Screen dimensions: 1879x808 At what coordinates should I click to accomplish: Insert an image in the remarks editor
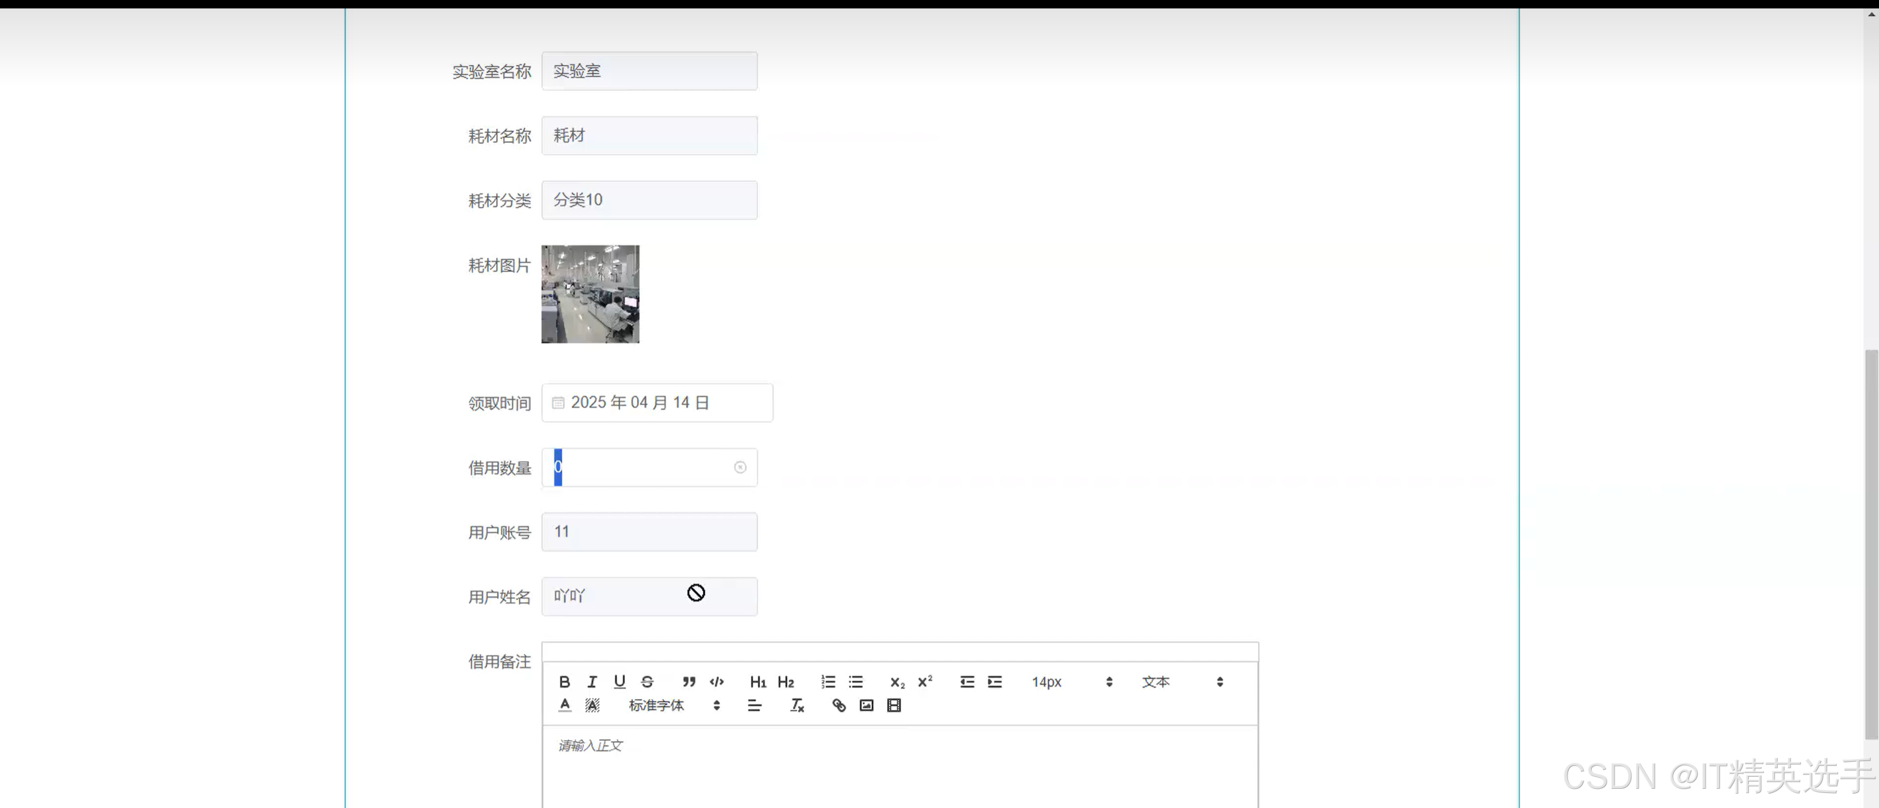[x=866, y=705]
